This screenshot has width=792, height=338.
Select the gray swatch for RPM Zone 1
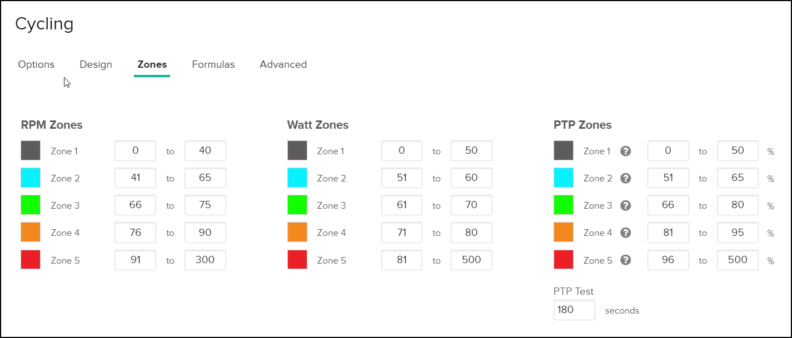[31, 150]
